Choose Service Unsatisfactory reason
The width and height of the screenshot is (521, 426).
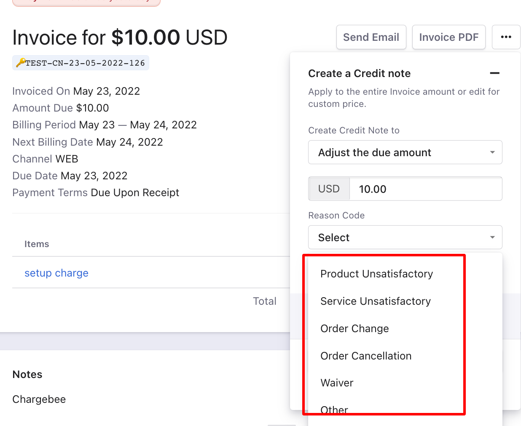(375, 301)
